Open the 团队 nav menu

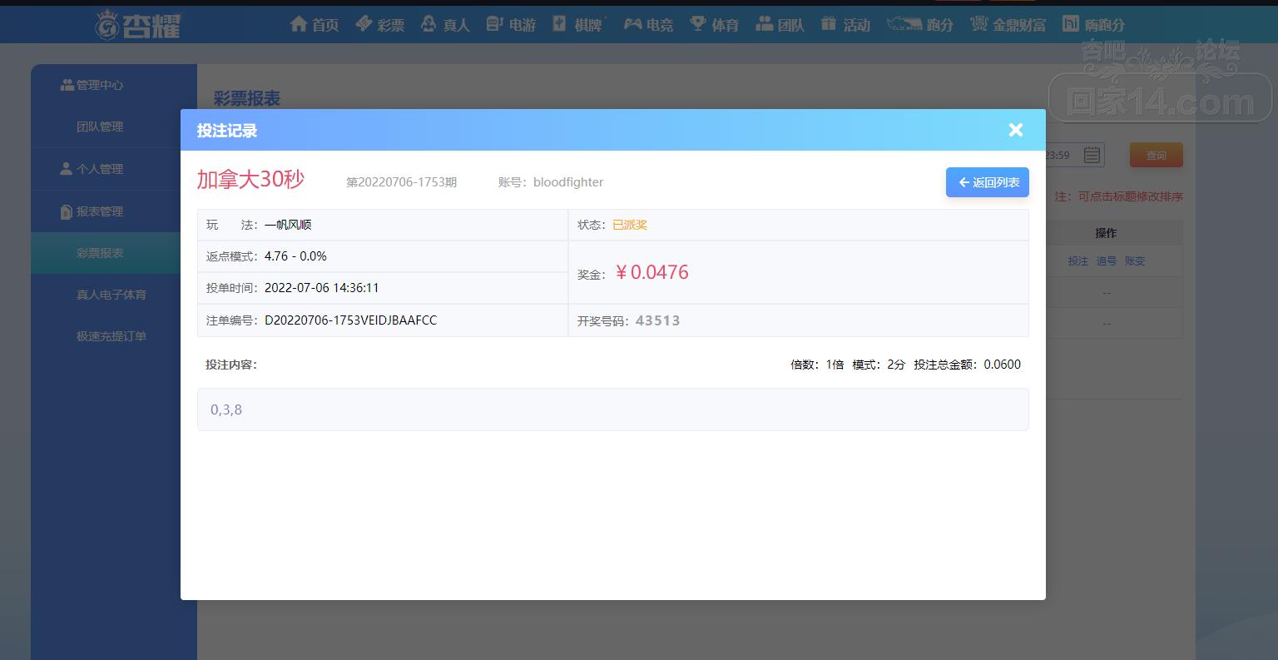pyautogui.click(x=780, y=24)
